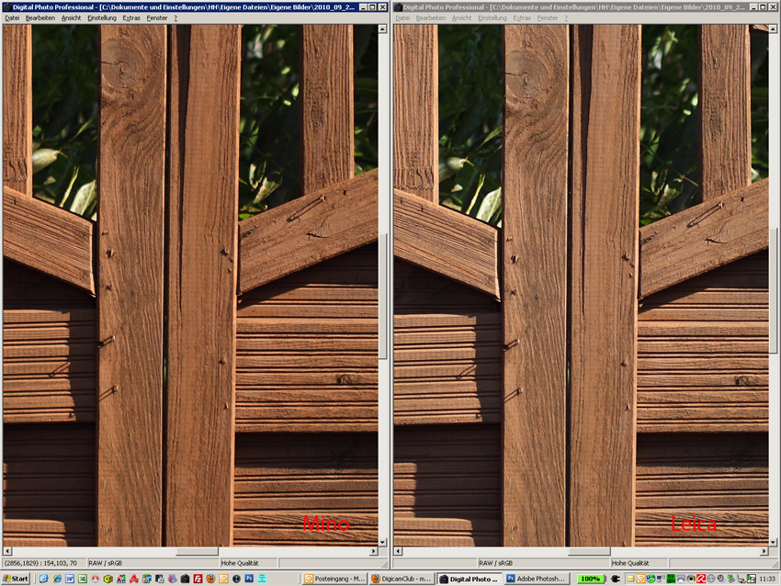Open the Datei menu in left window
This screenshot has width=781, height=586.
(12, 18)
